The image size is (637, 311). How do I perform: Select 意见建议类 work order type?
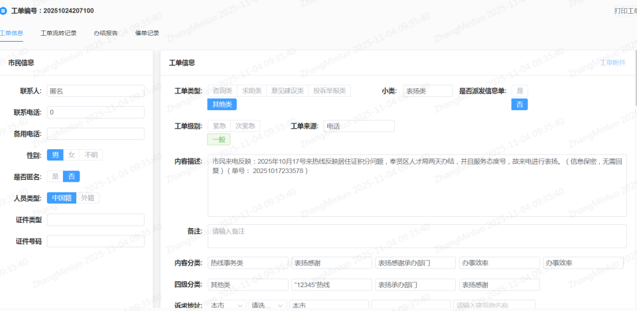[287, 91]
